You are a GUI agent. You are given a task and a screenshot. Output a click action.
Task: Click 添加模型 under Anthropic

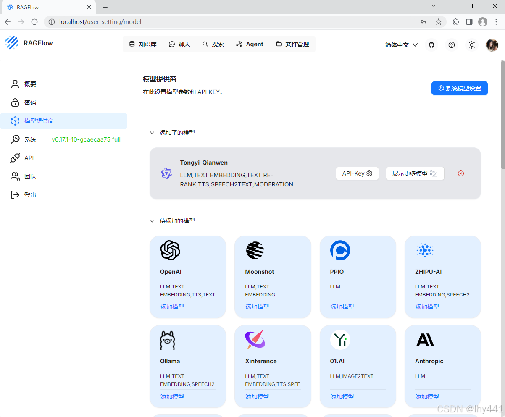pyautogui.click(x=427, y=396)
